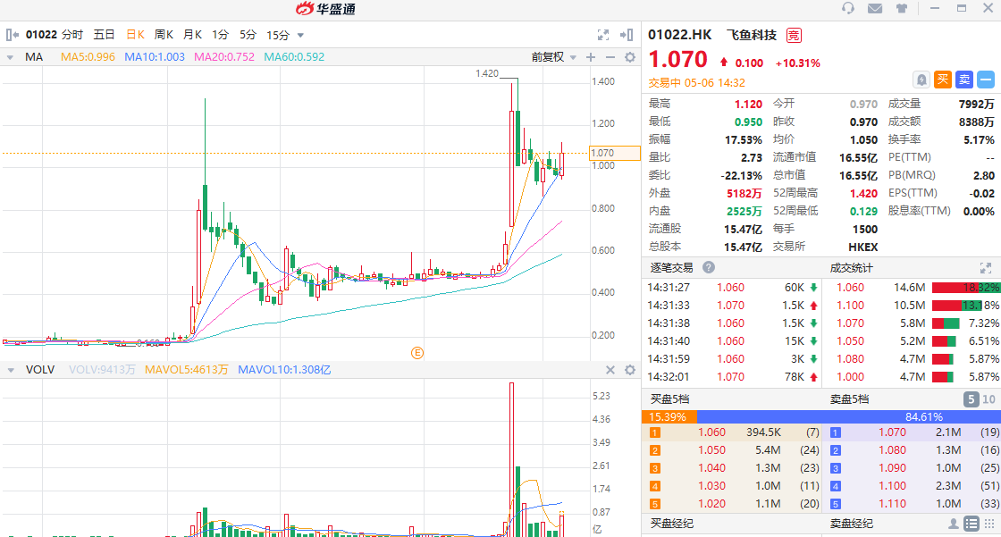Click 18.32% volume bar in 成交统计
This screenshot has width=1001, height=537.
click(x=965, y=288)
